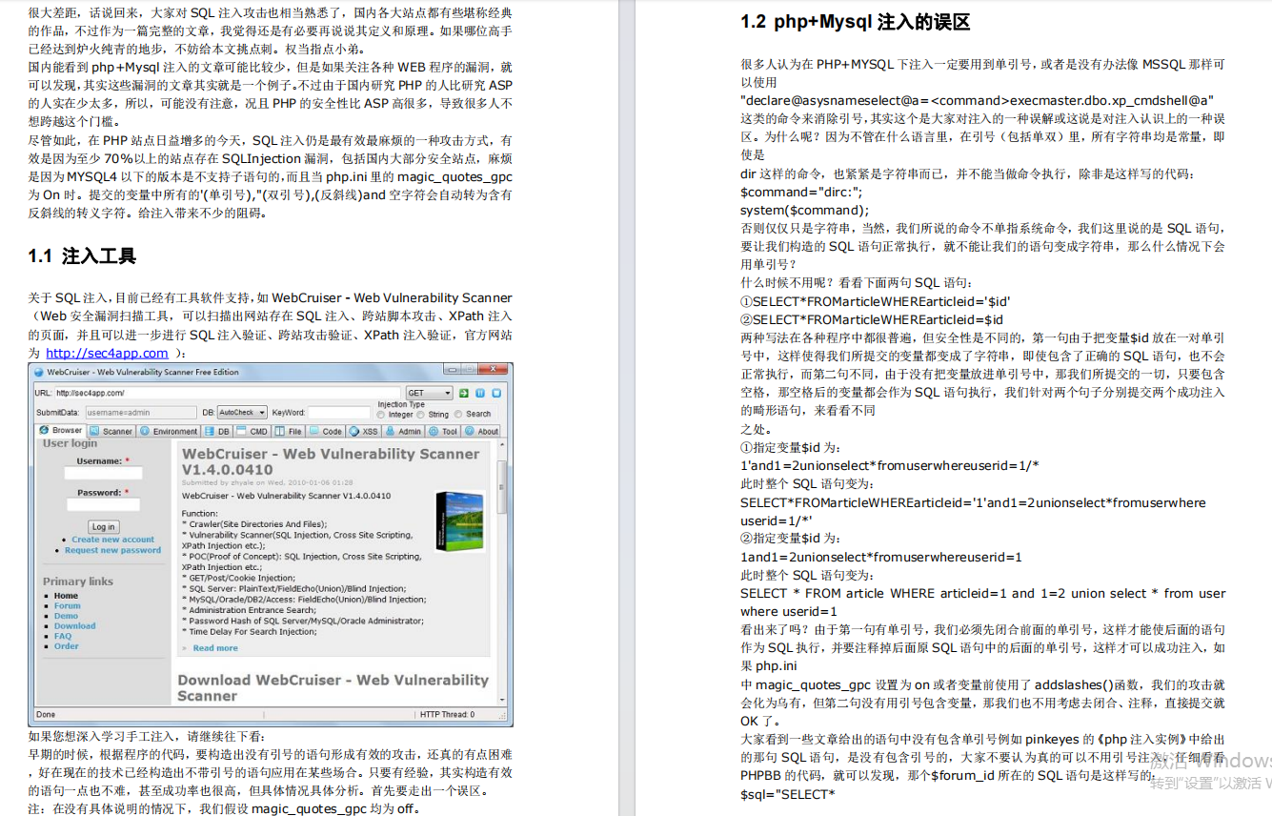Click the green Go arrow icon
Image resolution: width=1272 pixels, height=816 pixels.
click(x=463, y=393)
